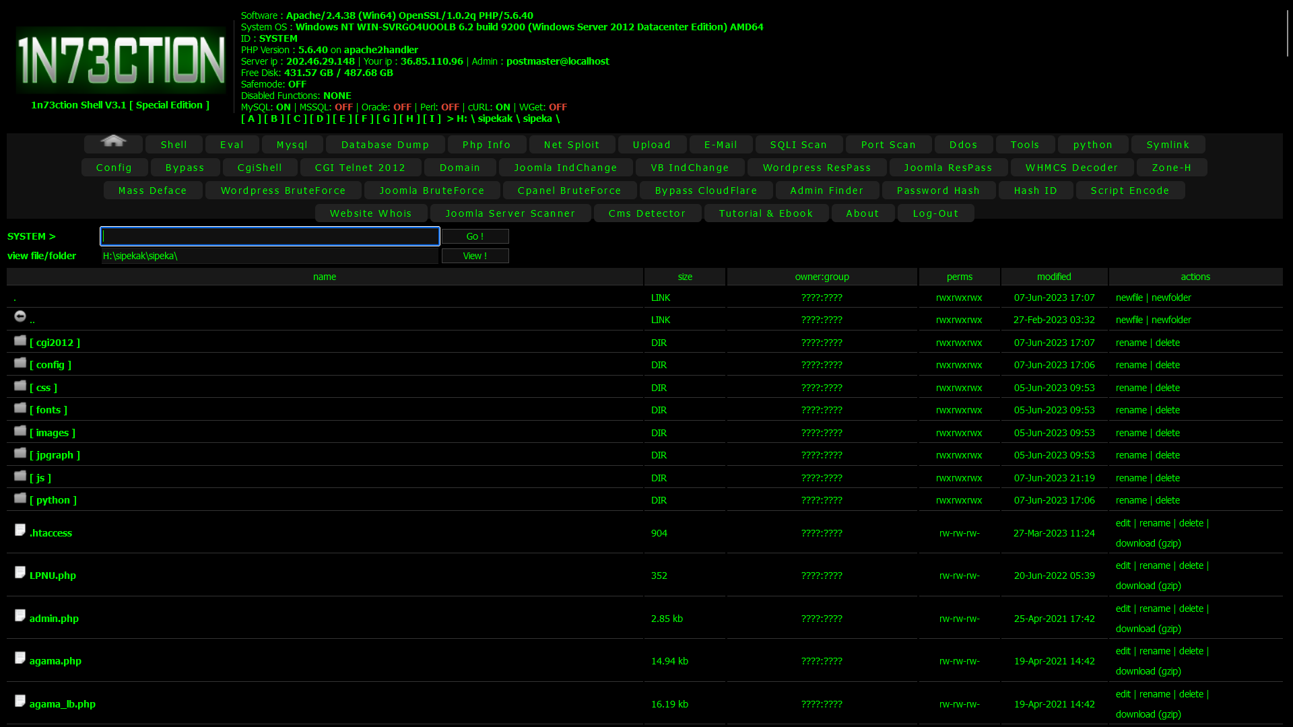Open Cms Detector menu item
This screenshot has width=1293, height=727.
(647, 213)
